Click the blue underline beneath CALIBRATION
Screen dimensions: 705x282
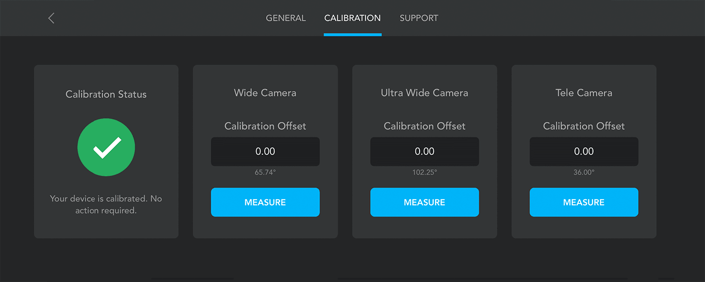pos(352,34)
